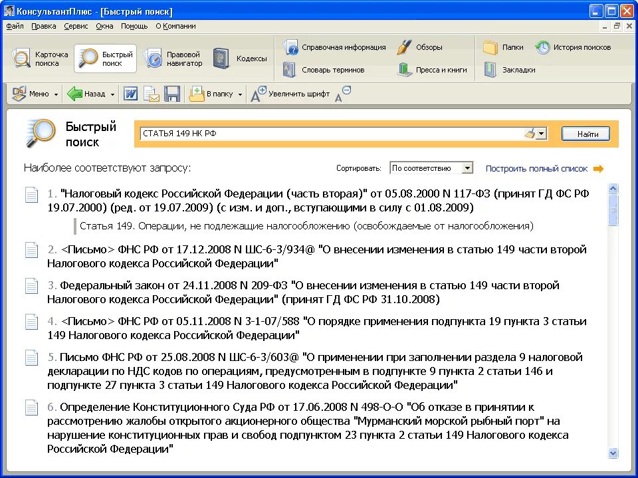Restore inner document window
Screen dimensions: 638x478
617,27
